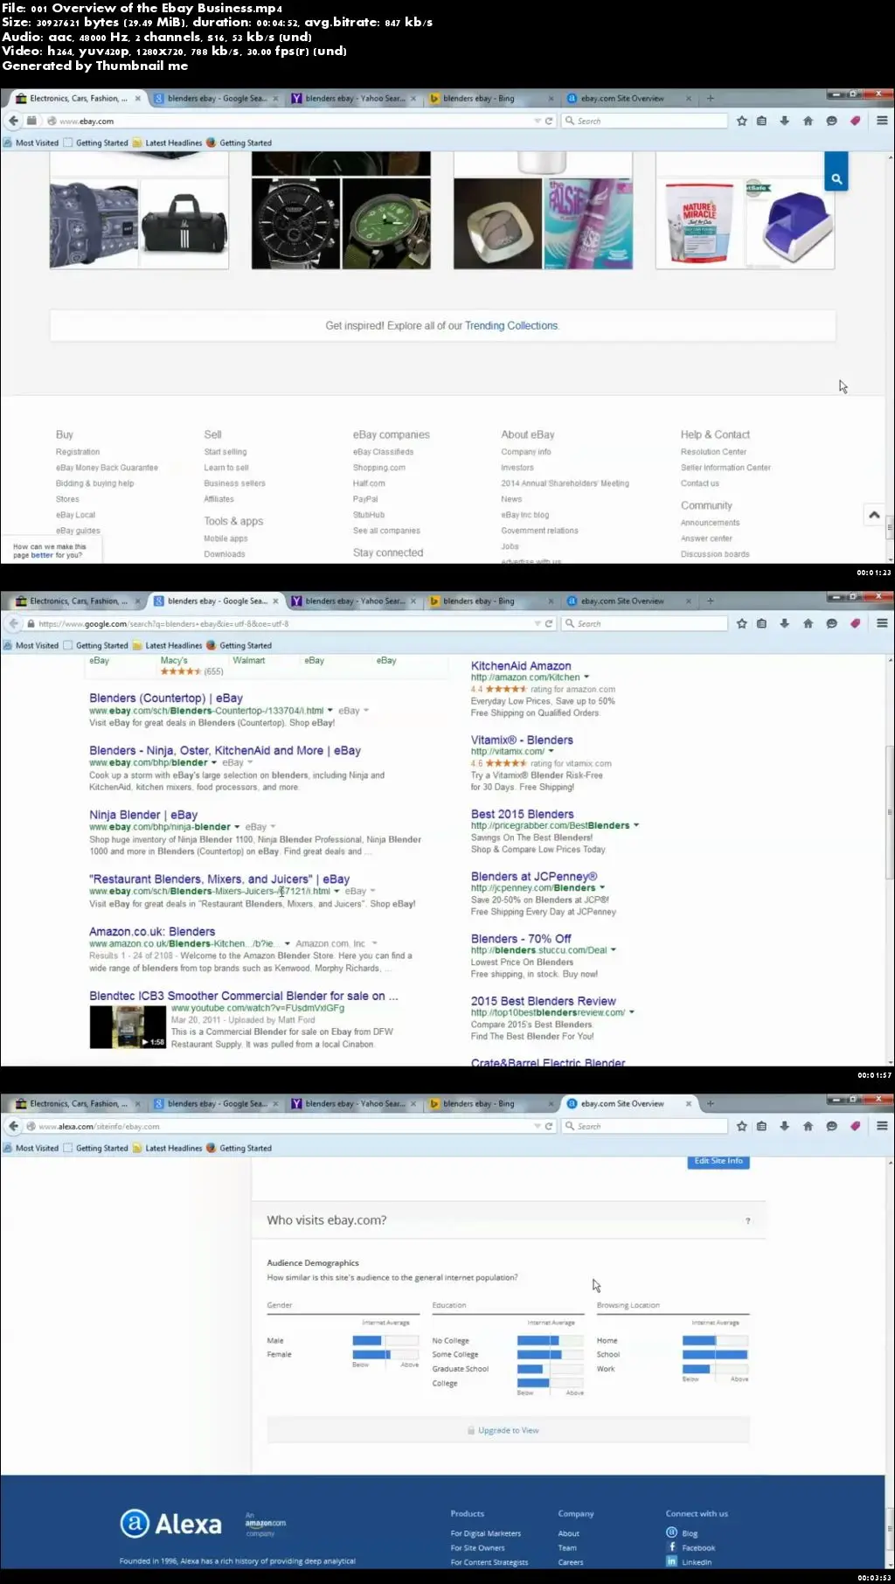Click the Pocket icon in the Google results window toolbar
The image size is (895, 1584).
(856, 623)
